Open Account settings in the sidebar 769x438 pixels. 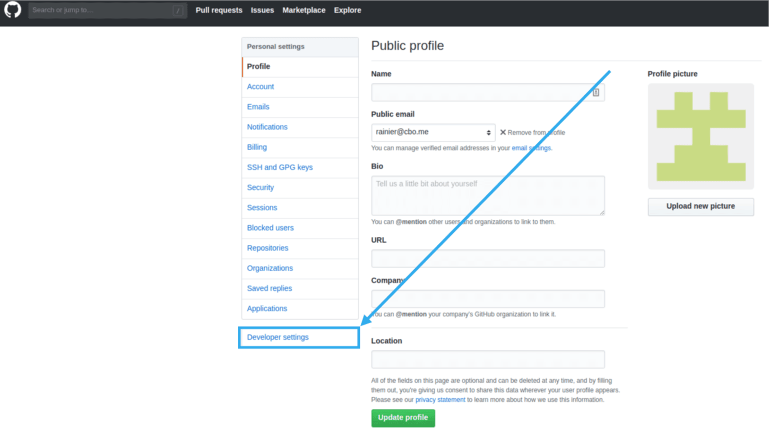300,87
